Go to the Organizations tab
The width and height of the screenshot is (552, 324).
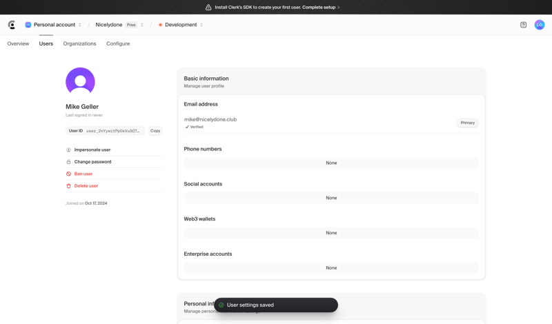click(x=79, y=43)
